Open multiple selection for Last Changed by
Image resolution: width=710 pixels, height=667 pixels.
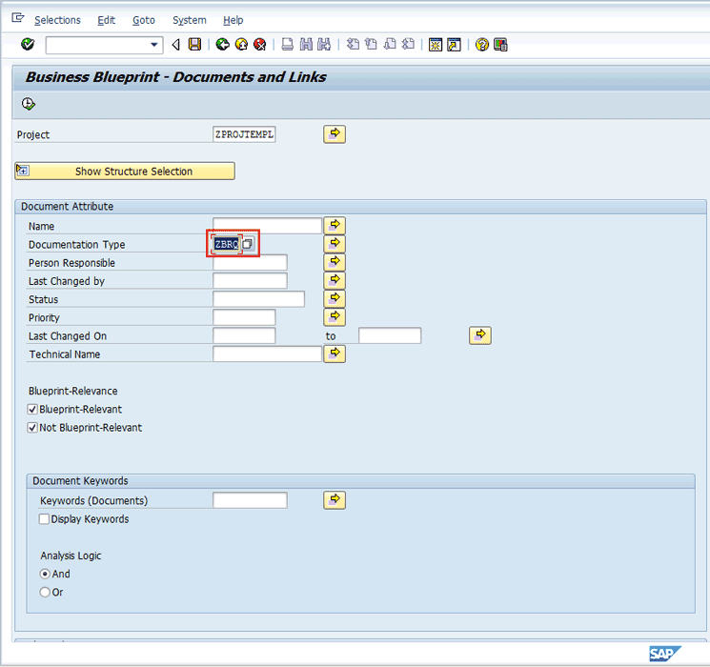[335, 280]
